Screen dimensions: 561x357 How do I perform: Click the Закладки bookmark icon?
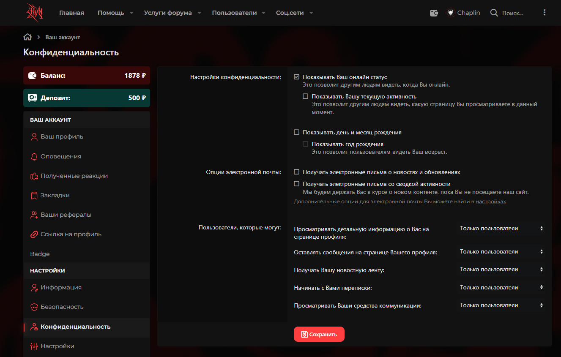[x=34, y=196]
